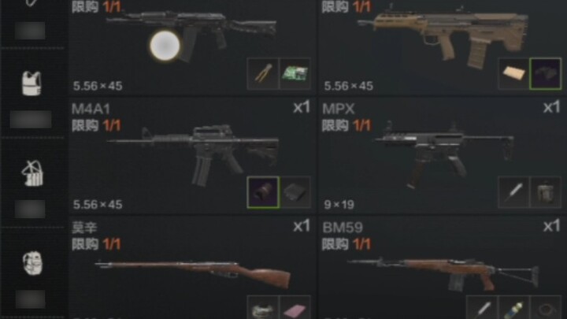Select the MPX submachine gun listing

click(443, 156)
